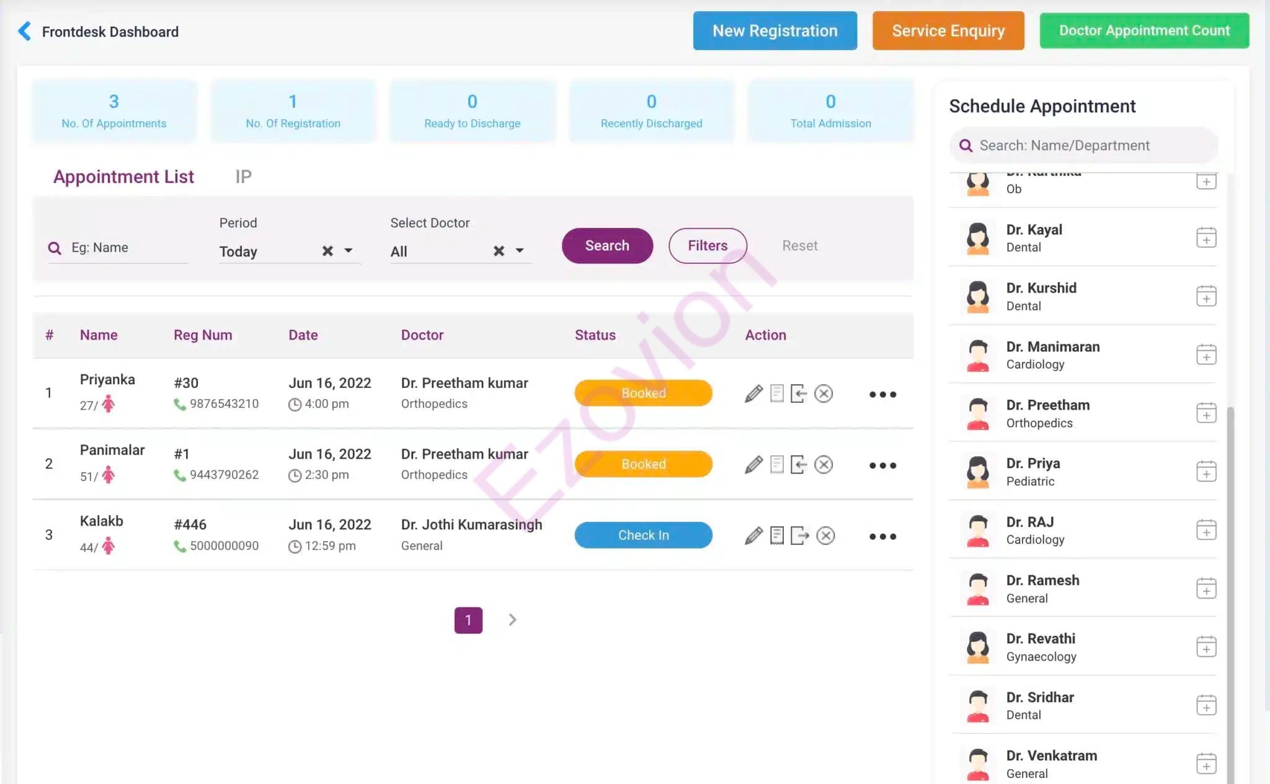Click calendar-plus icon for Dr. Priya
The width and height of the screenshot is (1270, 784).
[x=1206, y=472]
